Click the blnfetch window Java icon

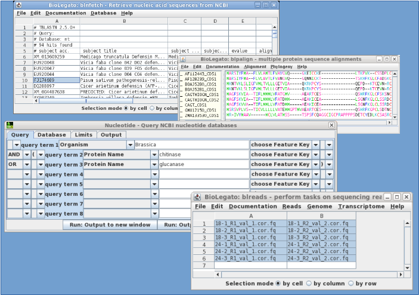[18, 4]
